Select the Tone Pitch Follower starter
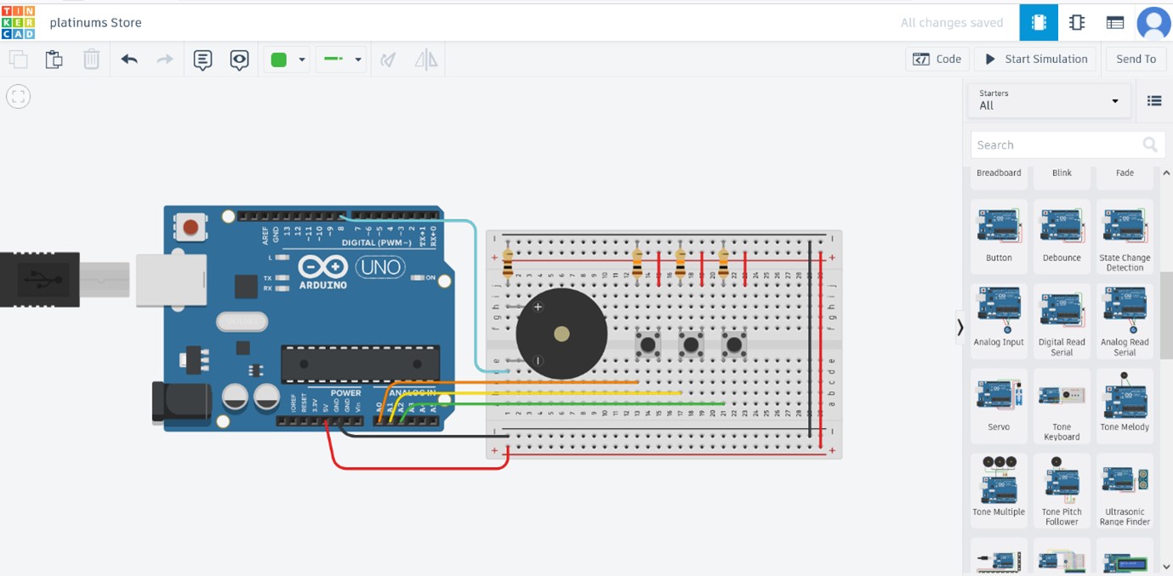The width and height of the screenshot is (1173, 576). [x=1062, y=492]
